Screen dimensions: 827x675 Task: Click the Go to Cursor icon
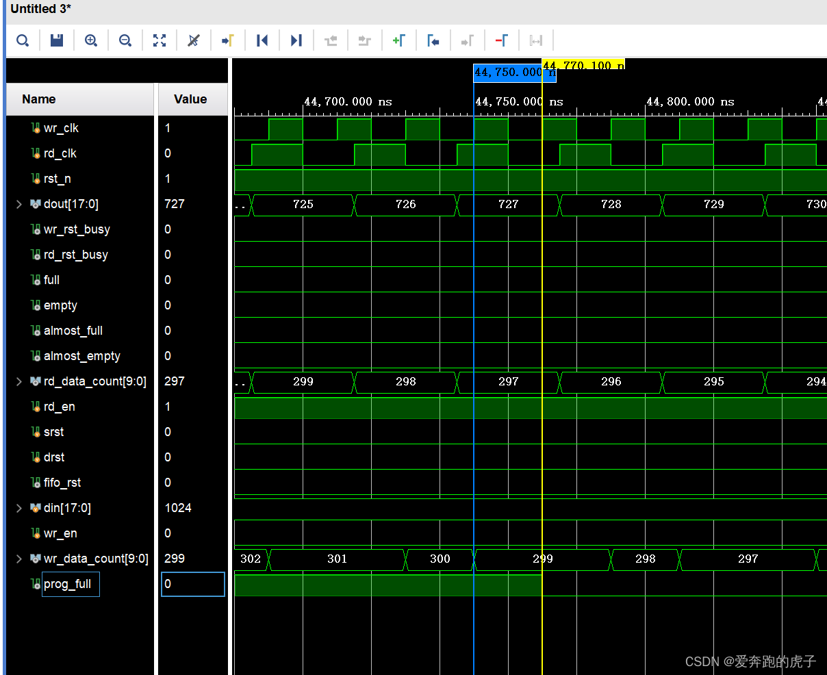[x=228, y=41]
